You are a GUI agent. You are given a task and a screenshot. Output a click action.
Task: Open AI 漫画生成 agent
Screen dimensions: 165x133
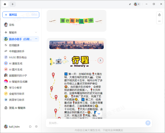[x=21, y=63]
